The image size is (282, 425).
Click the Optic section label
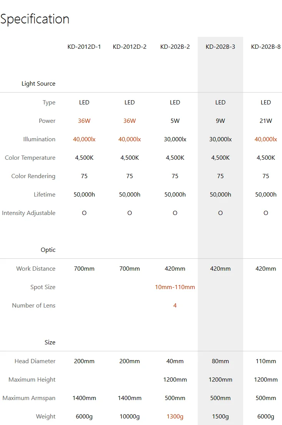point(48,250)
